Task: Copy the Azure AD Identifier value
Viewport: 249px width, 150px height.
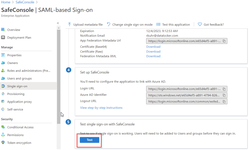Action: (x=224, y=95)
